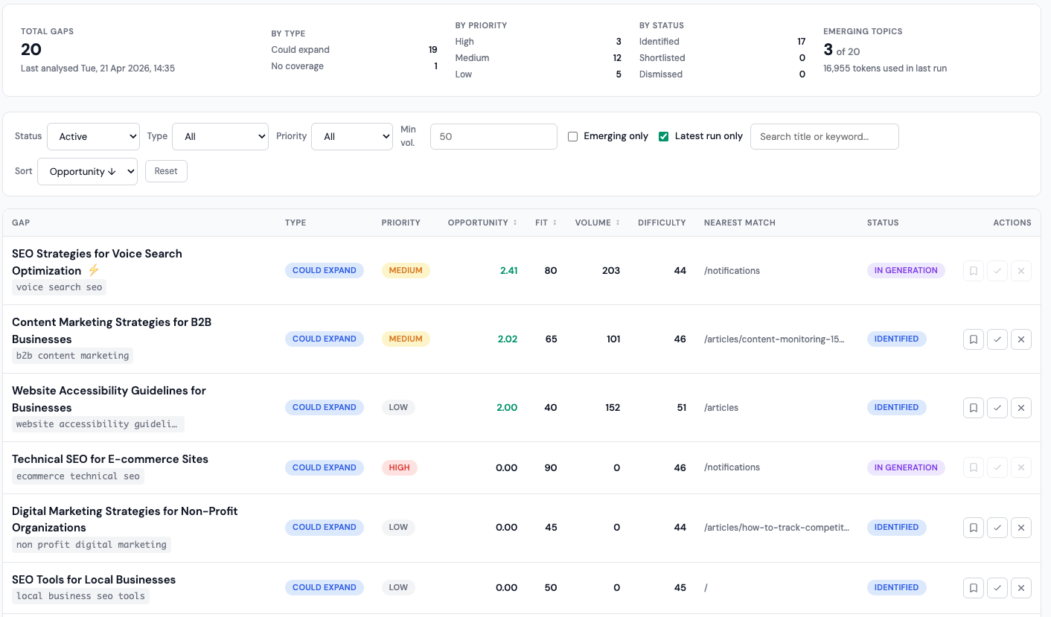The image size is (1051, 617).
Task: Click the Total Gaps count 20
Action: (x=31, y=50)
